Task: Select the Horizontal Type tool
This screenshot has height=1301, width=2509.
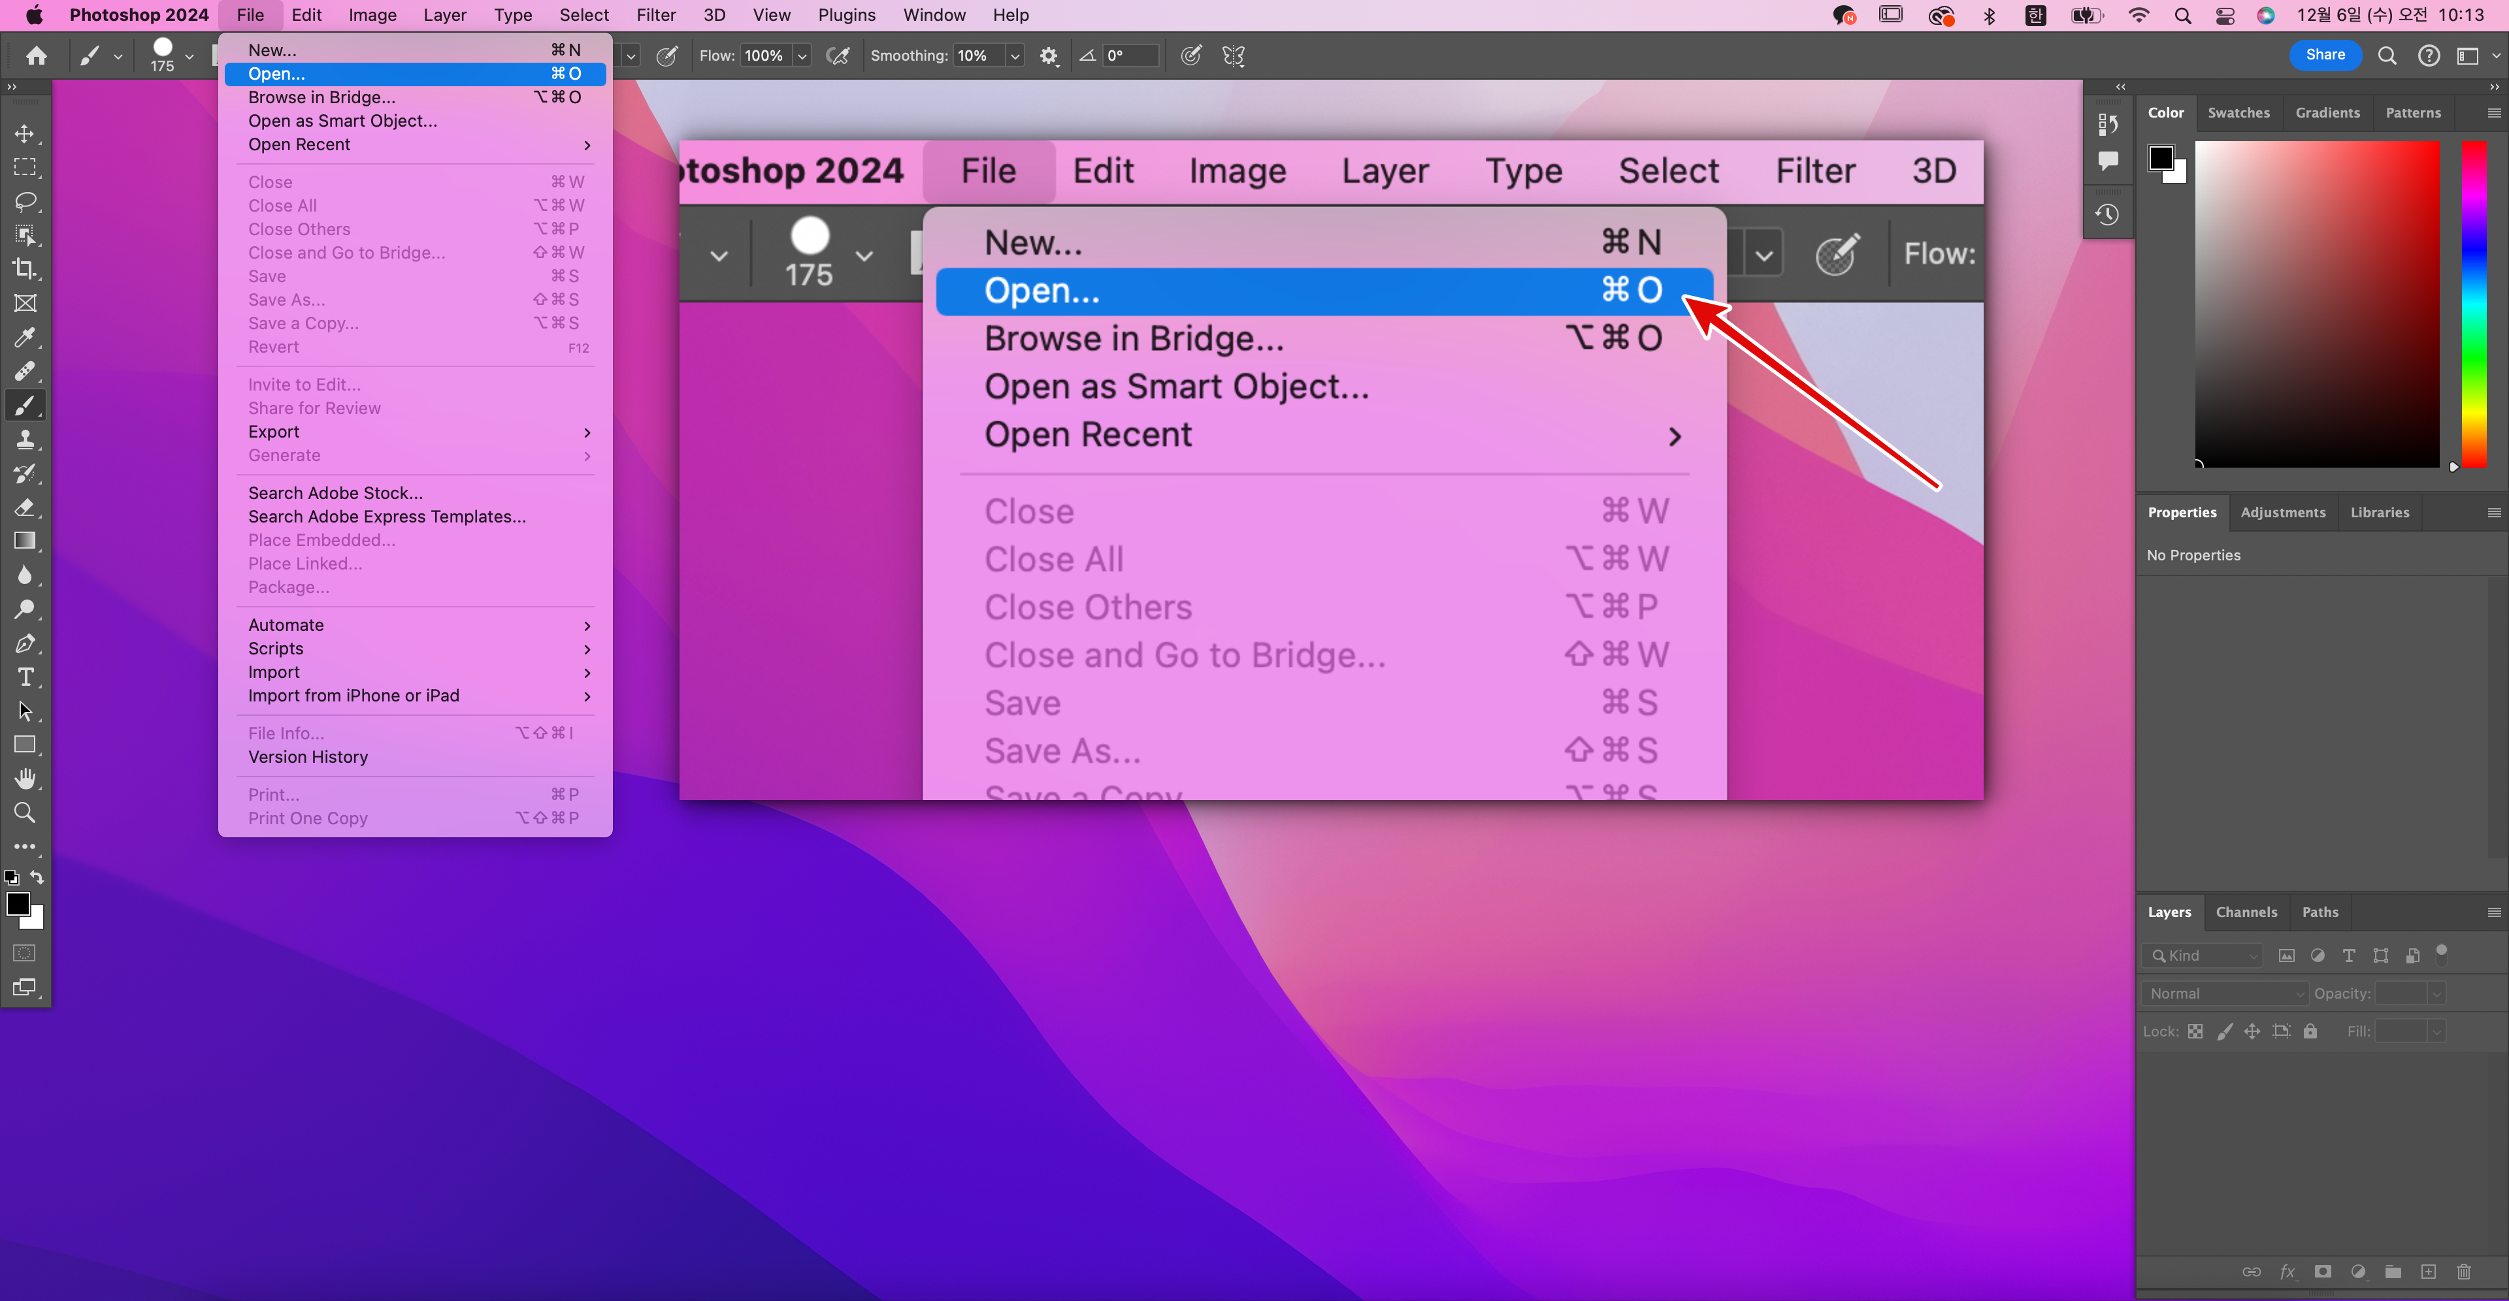Action: 25,677
